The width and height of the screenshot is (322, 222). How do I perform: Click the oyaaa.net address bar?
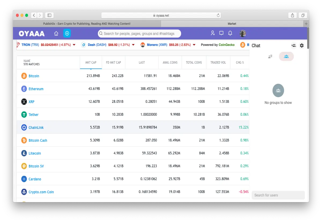click(x=161, y=15)
